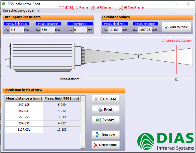196x153 pixels.
Task: Add a New row to table
Action: coord(106,135)
